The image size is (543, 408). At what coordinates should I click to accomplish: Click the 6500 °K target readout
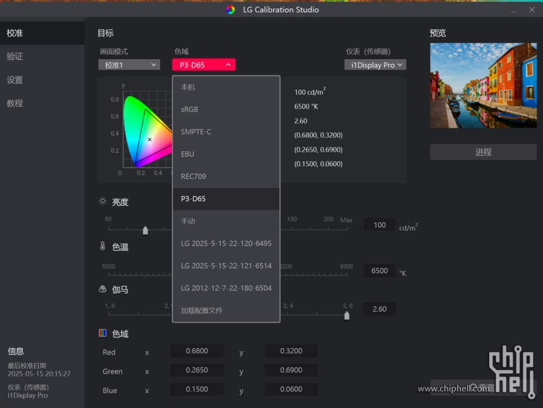pyautogui.click(x=306, y=107)
